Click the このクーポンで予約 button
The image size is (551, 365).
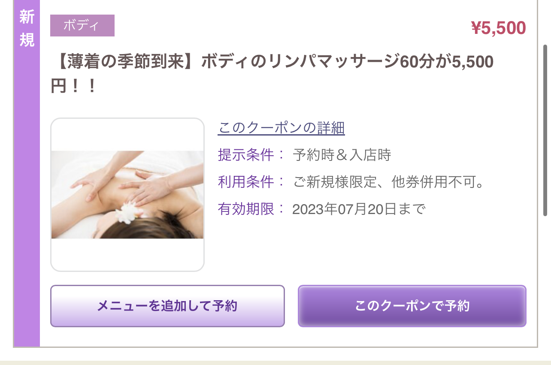412,306
